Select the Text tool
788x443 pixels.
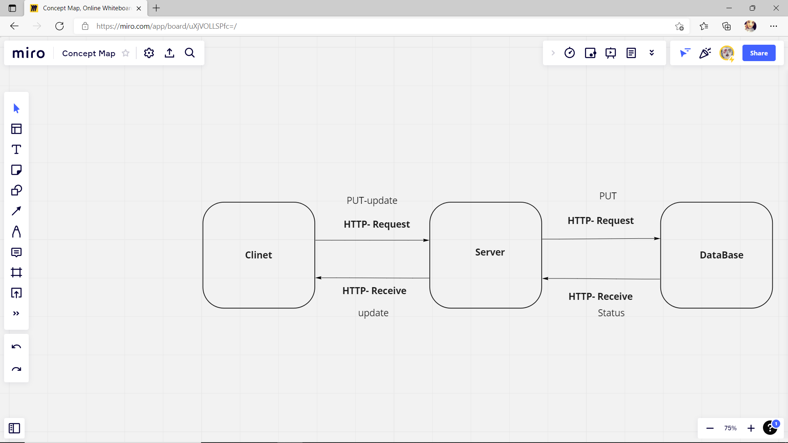click(x=16, y=149)
